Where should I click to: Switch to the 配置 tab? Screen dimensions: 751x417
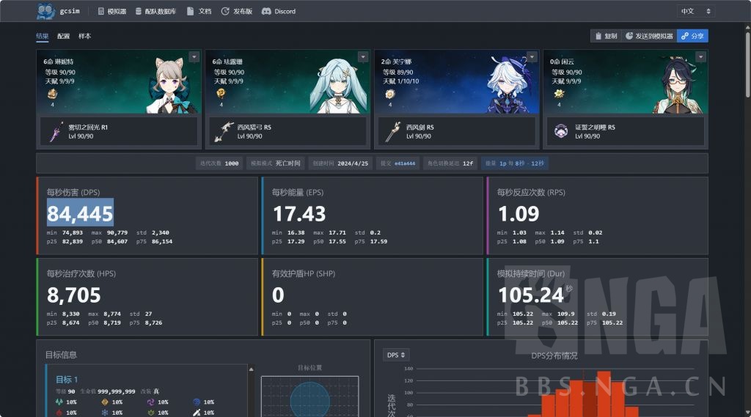(x=64, y=36)
